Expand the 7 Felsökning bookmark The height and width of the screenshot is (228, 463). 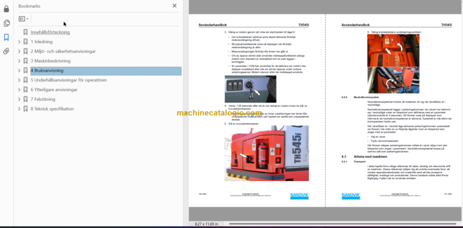point(19,100)
